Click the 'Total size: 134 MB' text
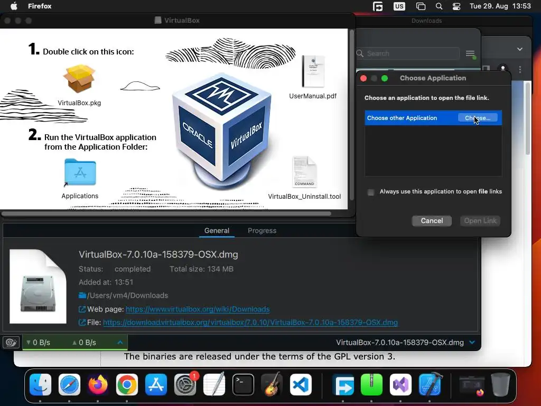Image resolution: width=541 pixels, height=406 pixels. tap(201, 269)
